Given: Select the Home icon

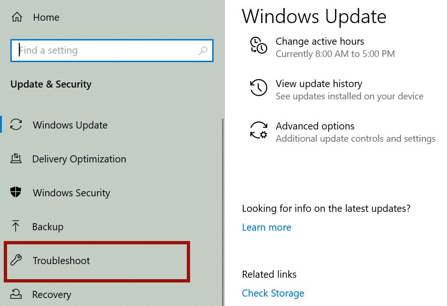Looking at the screenshot, I should click(x=16, y=17).
